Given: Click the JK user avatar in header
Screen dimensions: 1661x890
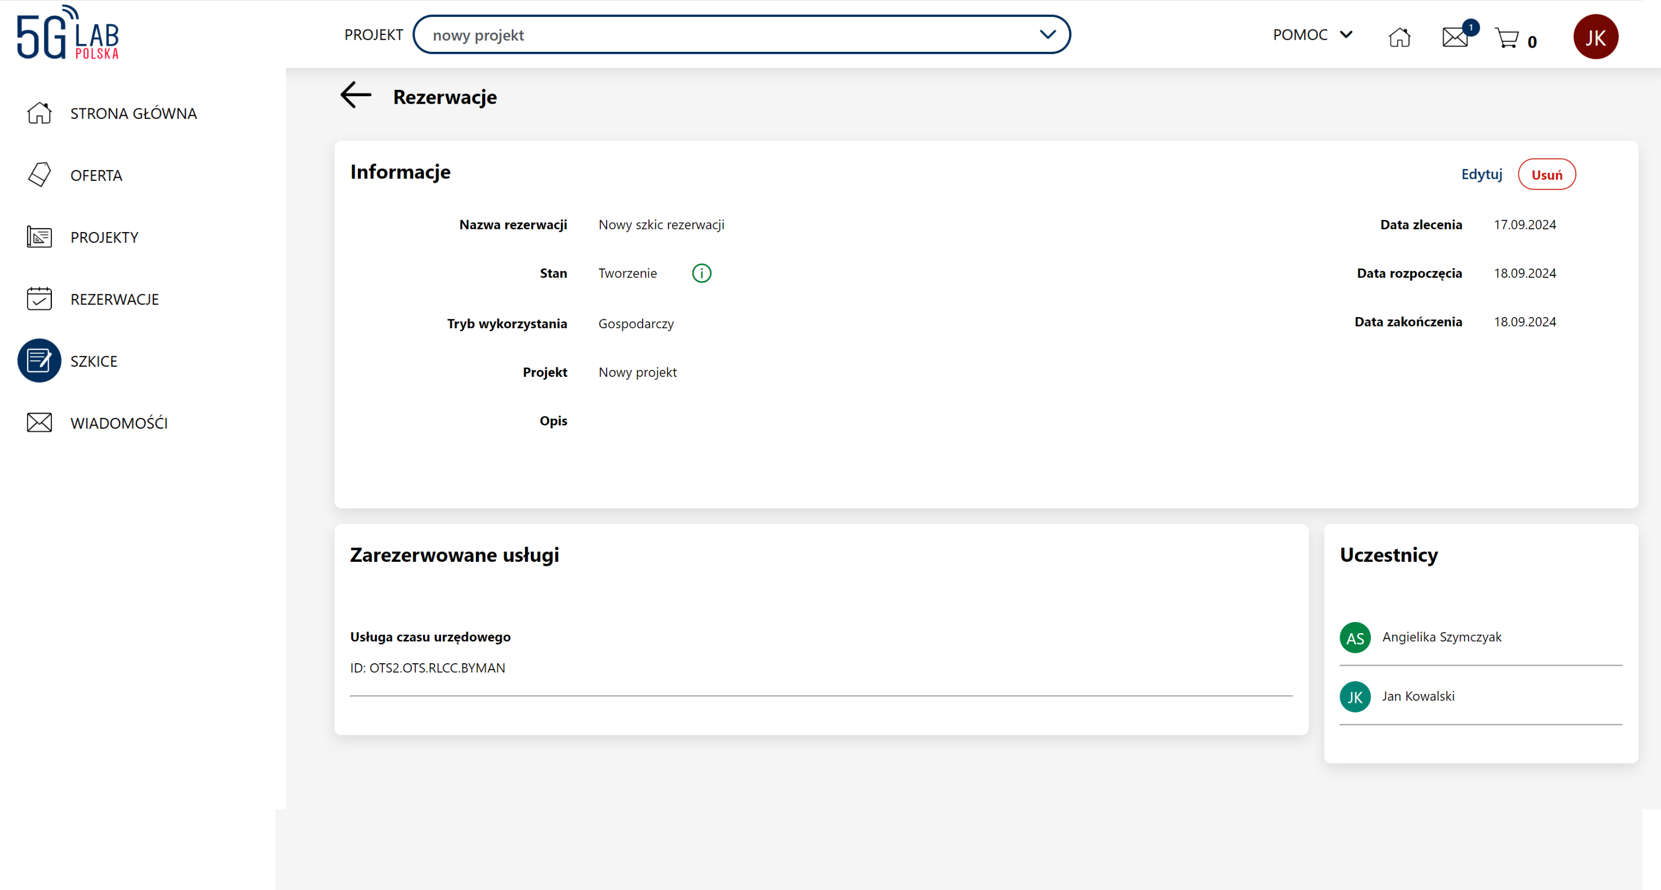Looking at the screenshot, I should coord(1595,37).
